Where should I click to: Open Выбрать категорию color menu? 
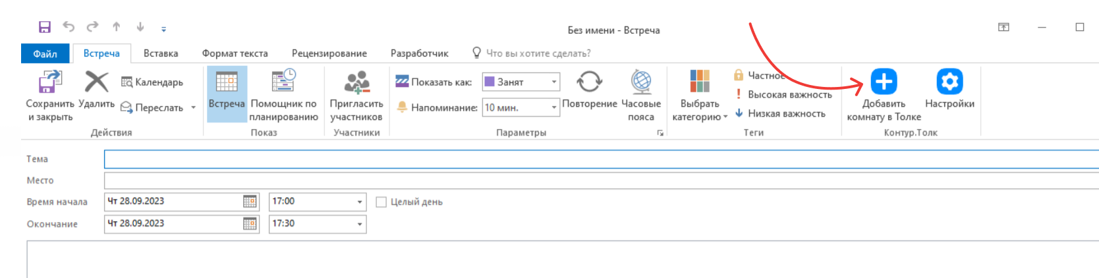click(x=700, y=96)
